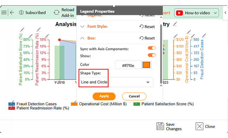Screen dimensions: 228x138
Task: Click the YouTube How-to video icon
Action: click(179, 13)
